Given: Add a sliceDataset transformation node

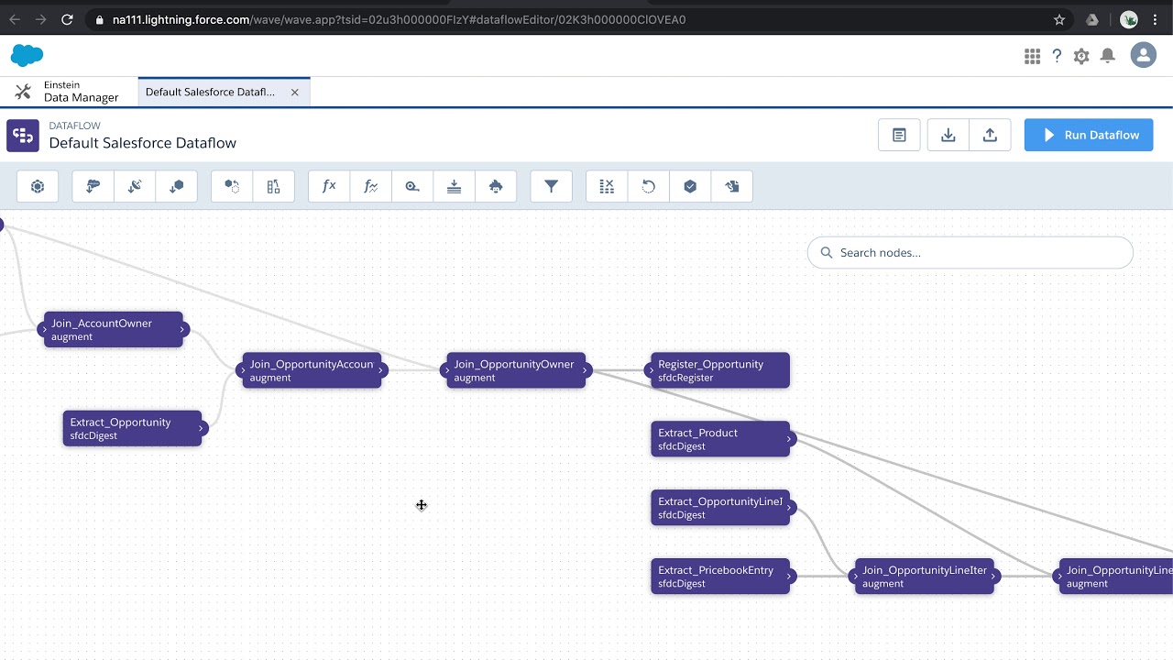Looking at the screenshot, I should (x=607, y=186).
